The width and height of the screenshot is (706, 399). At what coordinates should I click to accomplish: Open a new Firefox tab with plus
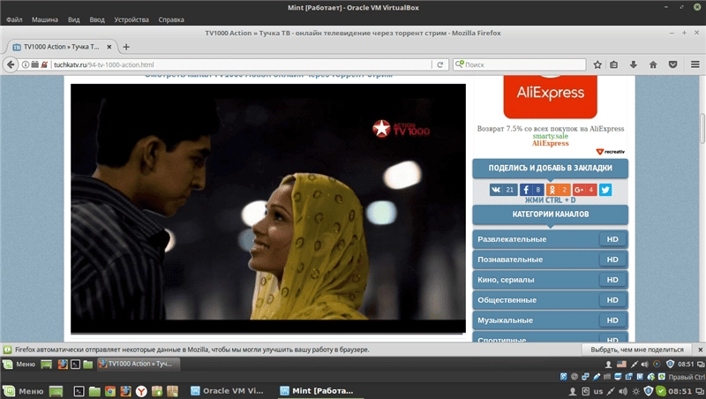(126, 47)
